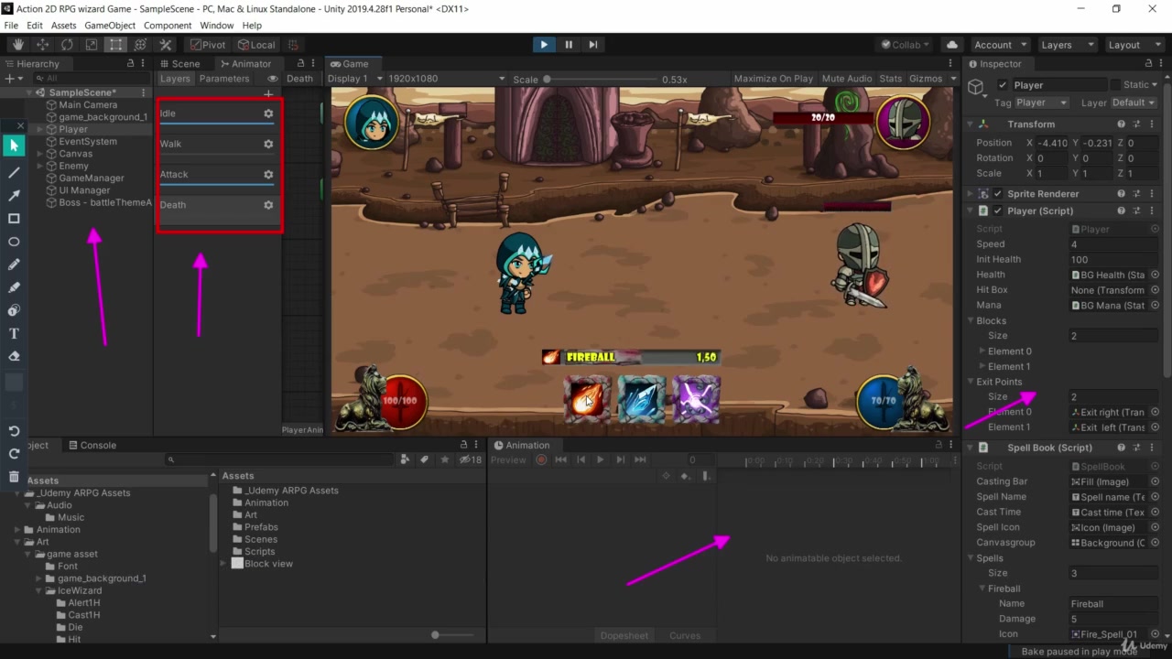Image resolution: width=1172 pixels, height=659 pixels.
Task: Select the Hand tool in the toolbar
Action: [17, 44]
